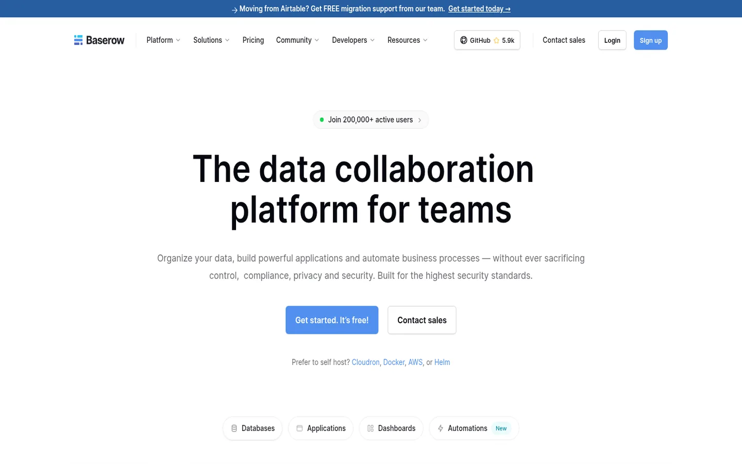Image resolution: width=742 pixels, height=464 pixels.
Task: Click the Prefer to self host? text
Action: point(321,362)
